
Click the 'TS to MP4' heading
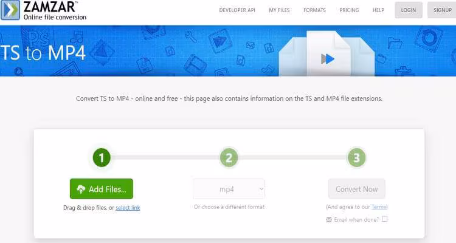[x=43, y=53]
